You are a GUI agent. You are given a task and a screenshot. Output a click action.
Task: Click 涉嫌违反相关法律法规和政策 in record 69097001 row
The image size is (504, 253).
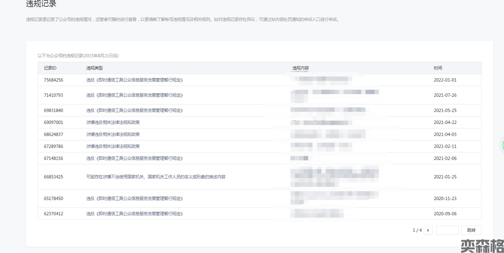113,122
